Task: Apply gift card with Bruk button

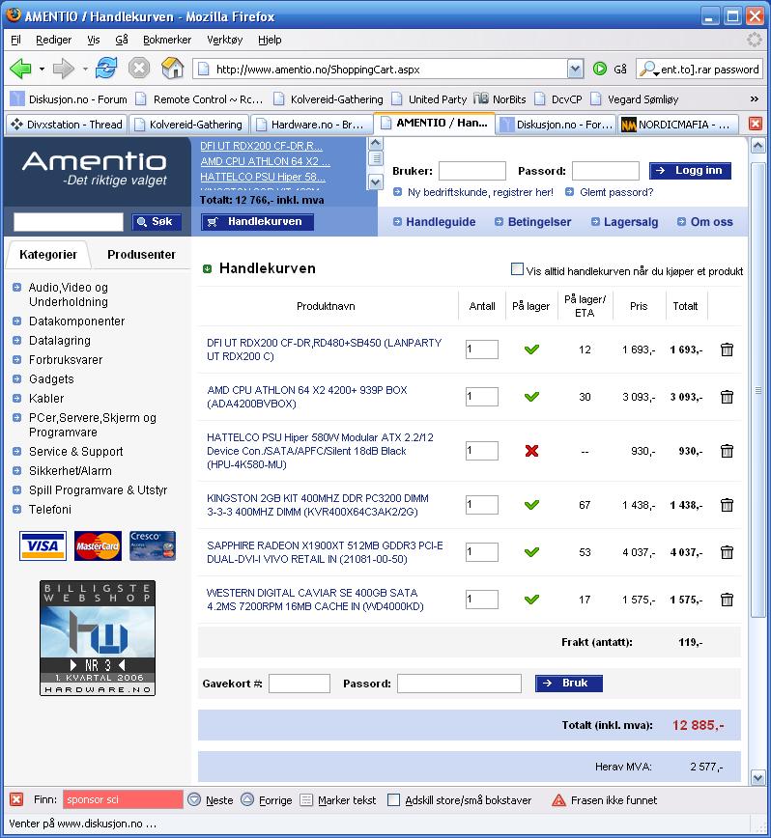Action: click(569, 683)
